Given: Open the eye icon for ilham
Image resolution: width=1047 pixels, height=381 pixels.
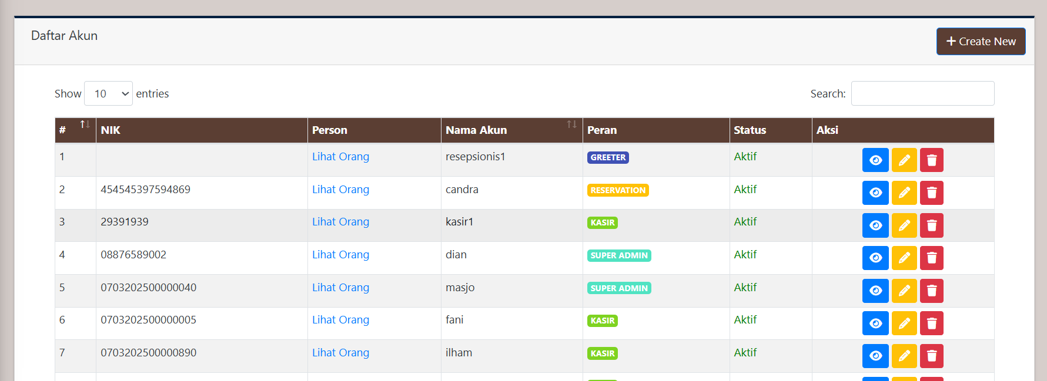Looking at the screenshot, I should click(x=875, y=356).
